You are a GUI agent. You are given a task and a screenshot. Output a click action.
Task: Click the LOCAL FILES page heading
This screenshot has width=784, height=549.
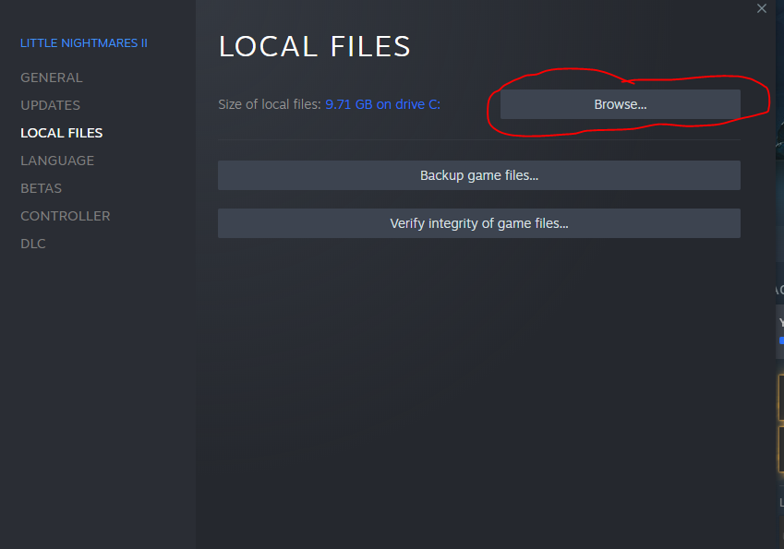tap(314, 46)
